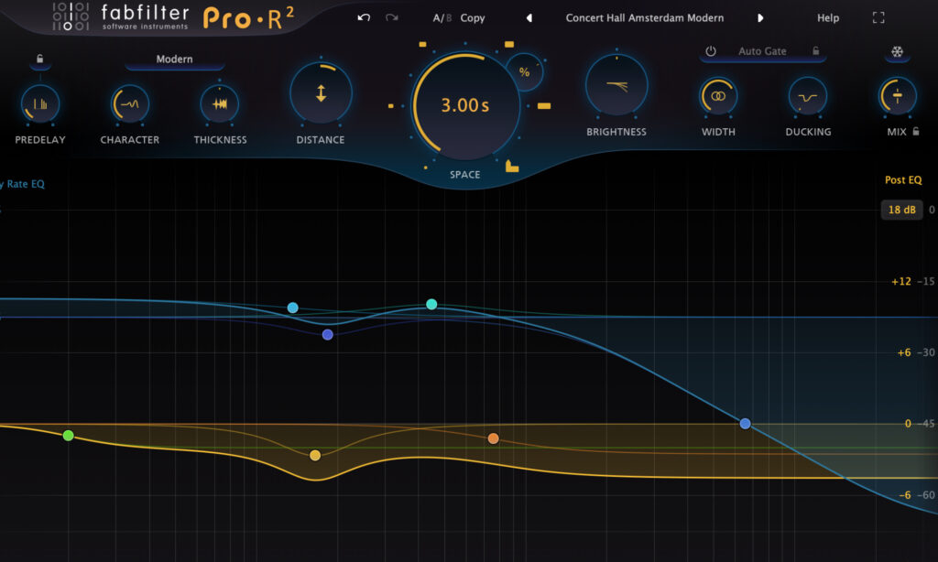The width and height of the screenshot is (938, 562).
Task: Click the next preset arrow
Action: (760, 17)
